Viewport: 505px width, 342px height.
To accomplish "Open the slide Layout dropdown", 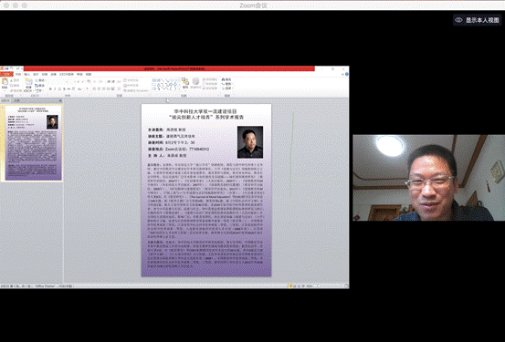I will (40, 80).
